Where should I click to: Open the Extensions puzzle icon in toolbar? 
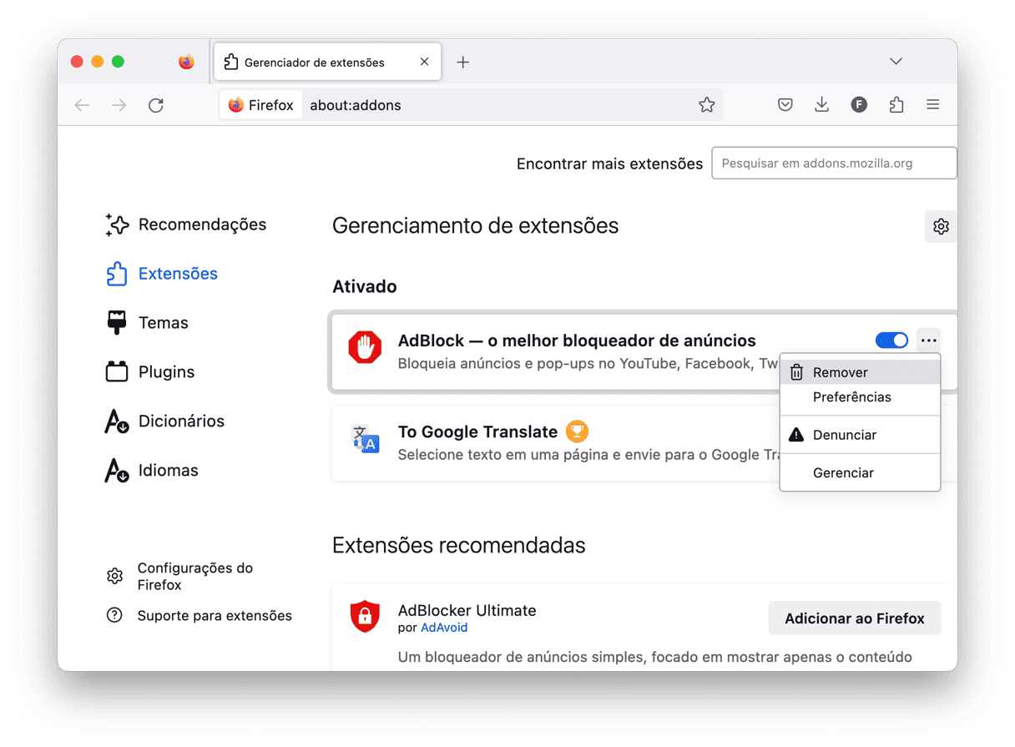click(896, 105)
